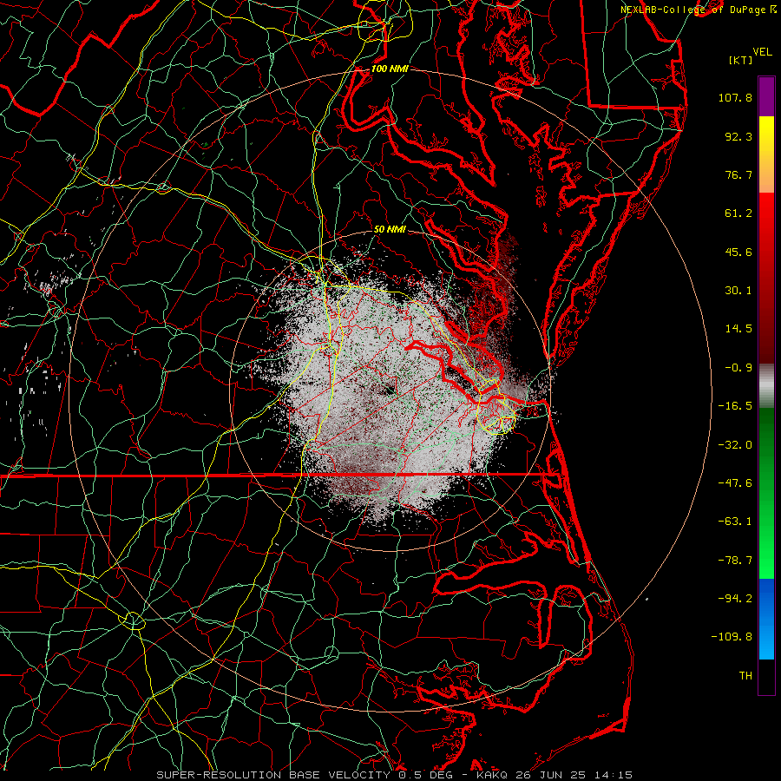The width and height of the screenshot is (781, 781).
Task: Click the purple segment of the color bar
Action: (x=766, y=97)
